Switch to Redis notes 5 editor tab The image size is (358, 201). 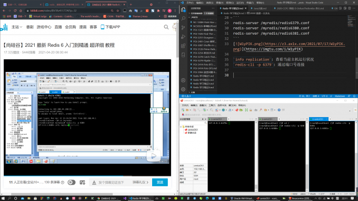(x=233, y=8)
